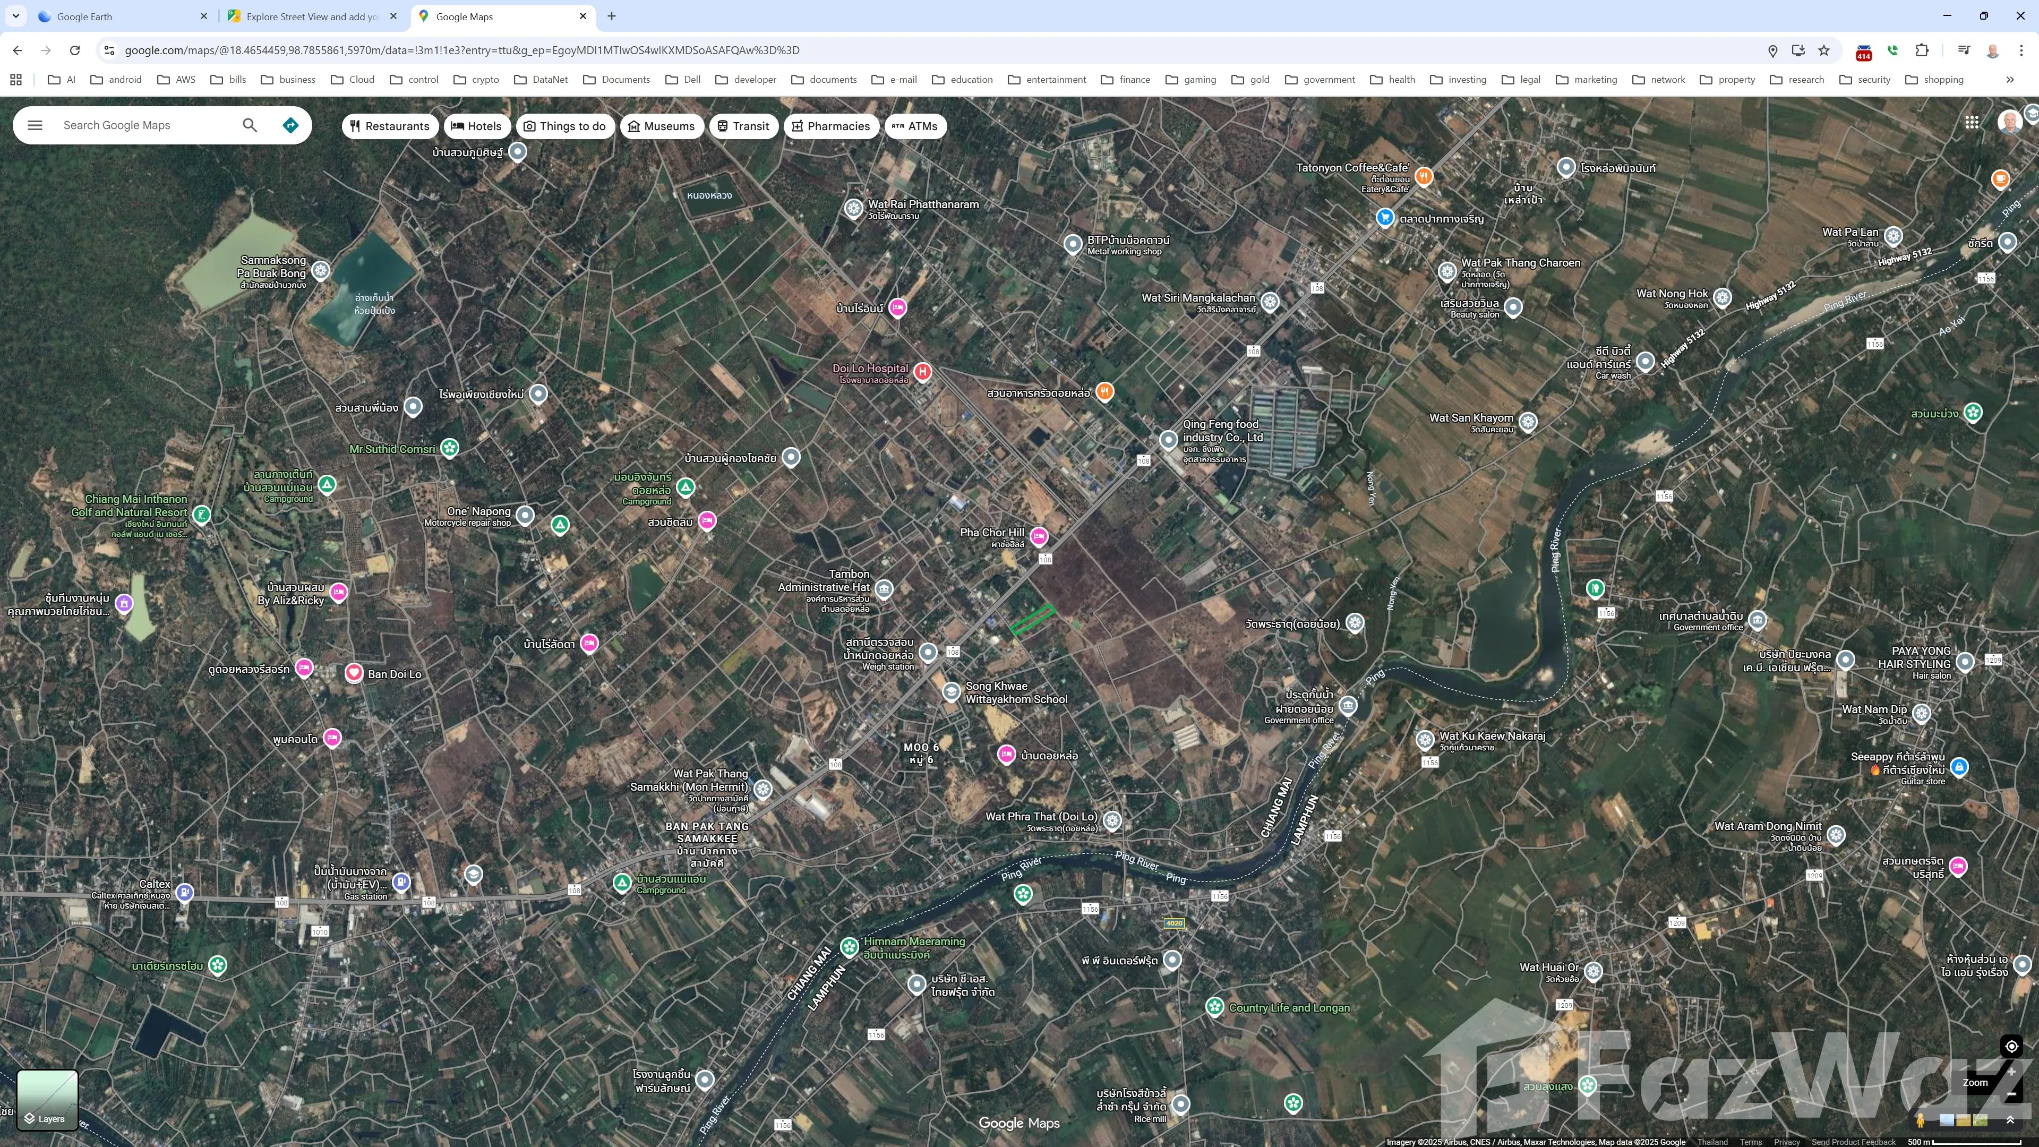Click the search magnifier icon
The height and width of the screenshot is (1147, 2039).
click(x=250, y=125)
